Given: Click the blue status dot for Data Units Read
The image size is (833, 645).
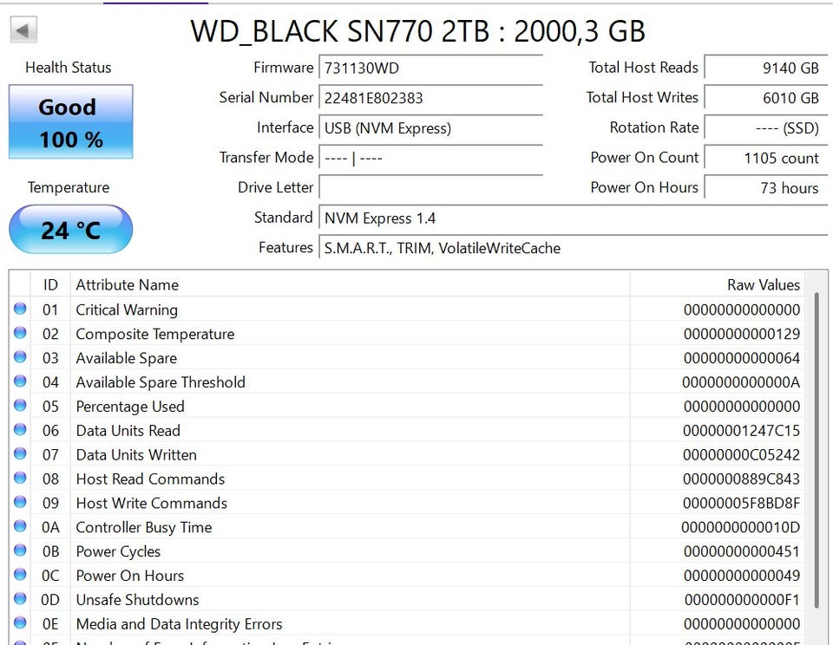Looking at the screenshot, I should (20, 429).
